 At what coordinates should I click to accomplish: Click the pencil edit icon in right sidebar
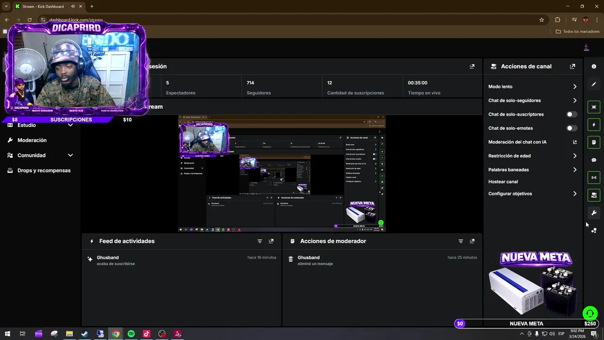click(x=594, y=84)
